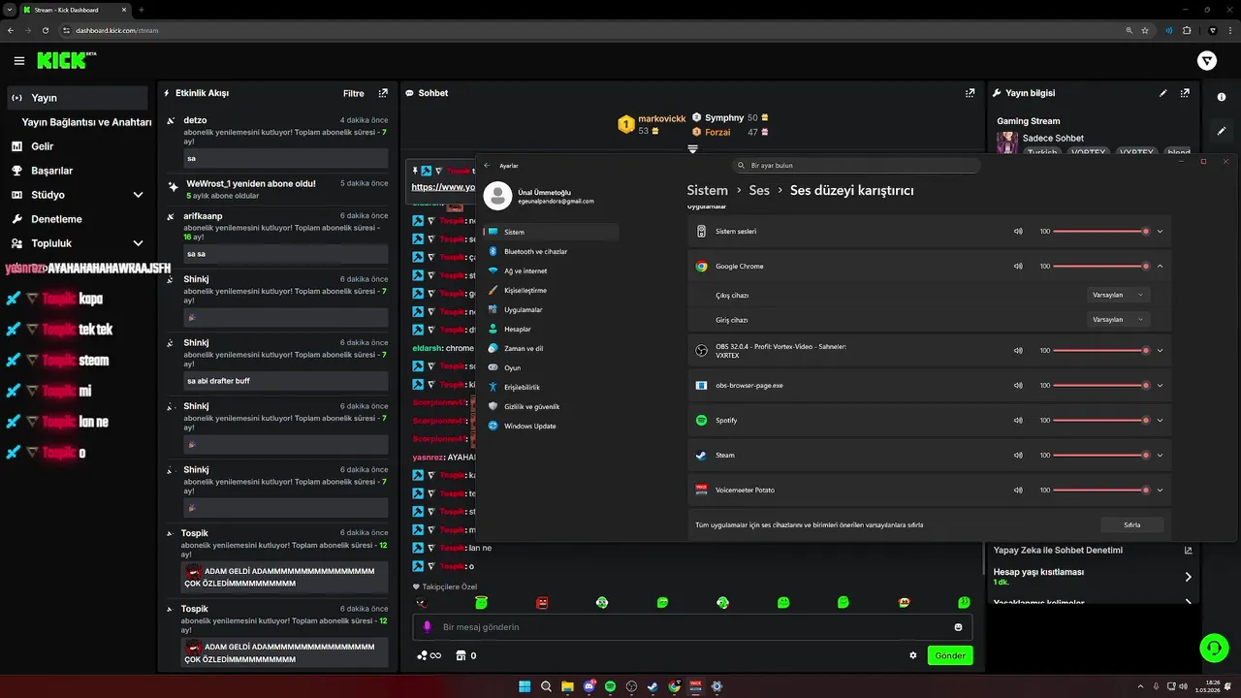The image size is (1241, 698).
Task: Open the Kick hamburger menu
Action: (19, 61)
